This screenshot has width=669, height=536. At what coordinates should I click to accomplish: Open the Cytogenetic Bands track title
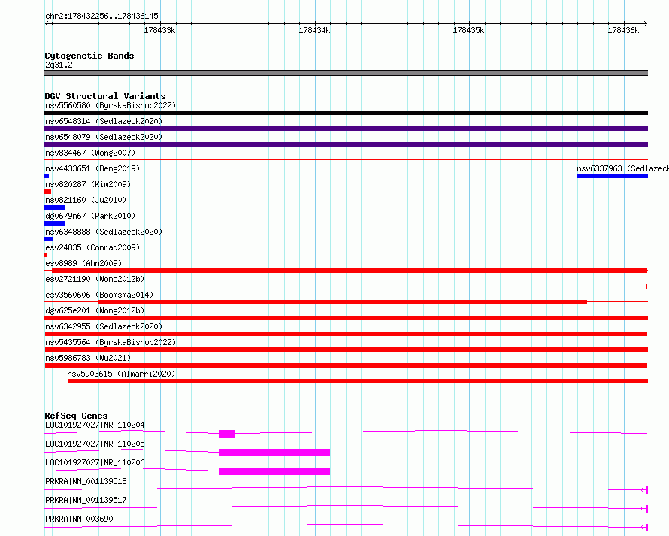coord(89,56)
